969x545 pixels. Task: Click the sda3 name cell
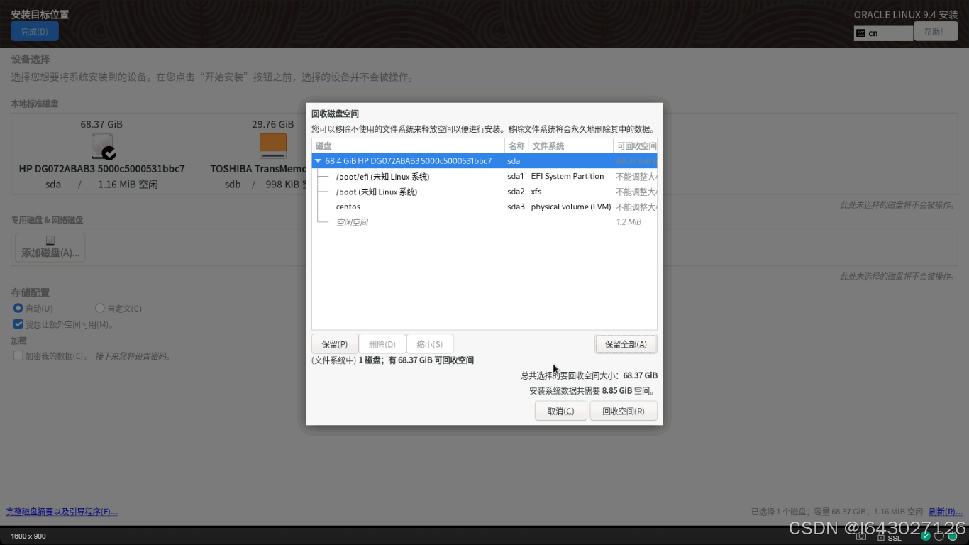click(516, 207)
